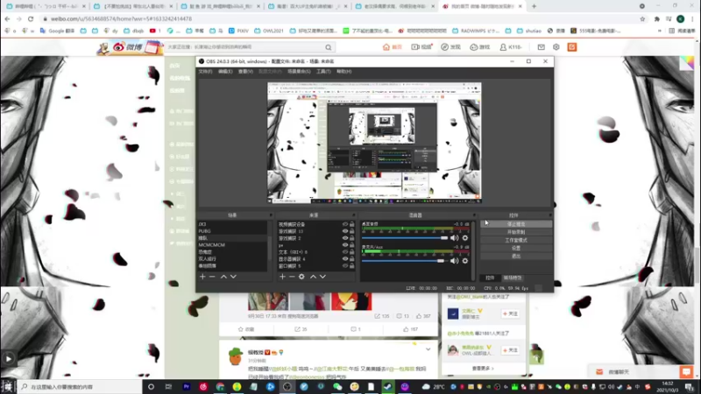Click the OBS preview canvas
This screenshot has height=394, width=701.
click(375, 143)
